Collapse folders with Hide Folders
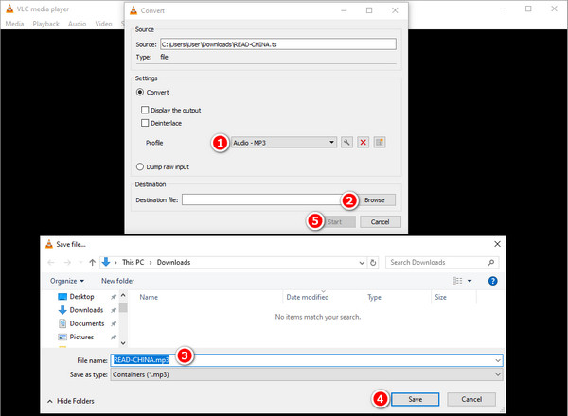Image resolution: width=568 pixels, height=416 pixels. pyautogui.click(x=71, y=401)
